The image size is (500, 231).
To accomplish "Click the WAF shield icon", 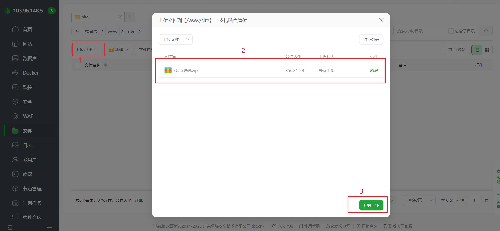I will (15, 116).
